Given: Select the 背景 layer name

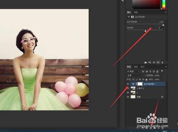Looking at the screenshot, I should pyautogui.click(x=139, y=97).
